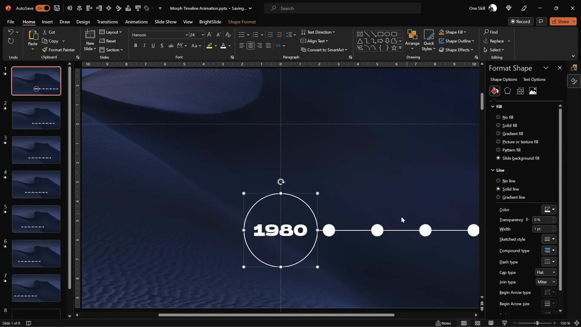
Task: Select the Fill & Line icon in Format Shape
Action: pos(494,91)
